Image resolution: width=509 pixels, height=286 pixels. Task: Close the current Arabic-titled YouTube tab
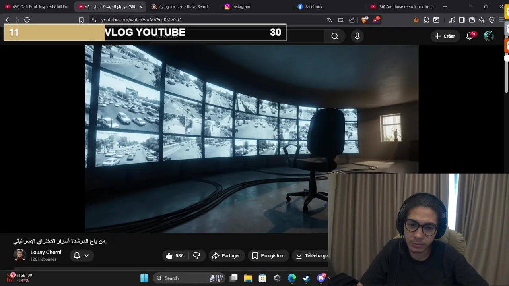click(141, 7)
